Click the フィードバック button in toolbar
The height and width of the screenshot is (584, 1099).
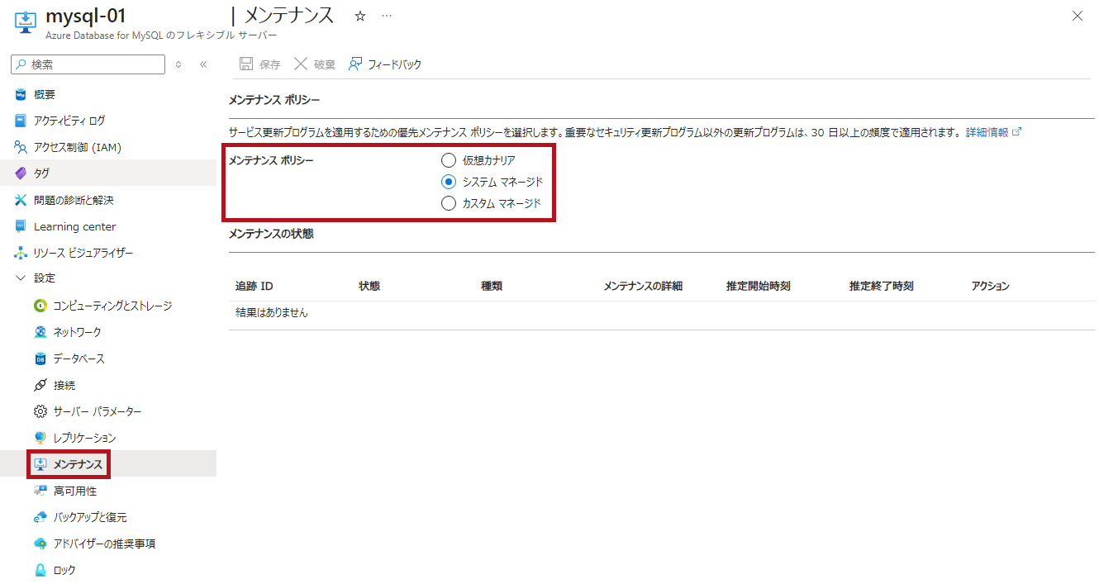385,64
